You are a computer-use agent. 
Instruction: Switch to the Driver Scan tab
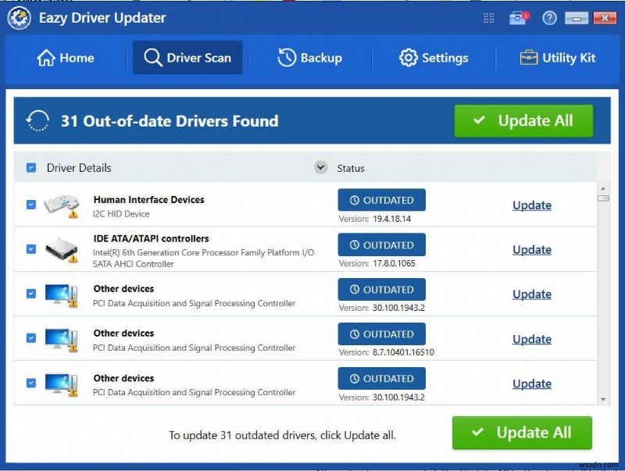pos(187,58)
